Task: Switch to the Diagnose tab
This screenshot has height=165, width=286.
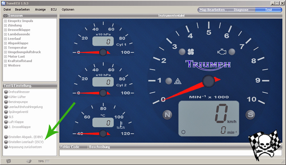Action: tap(241, 10)
